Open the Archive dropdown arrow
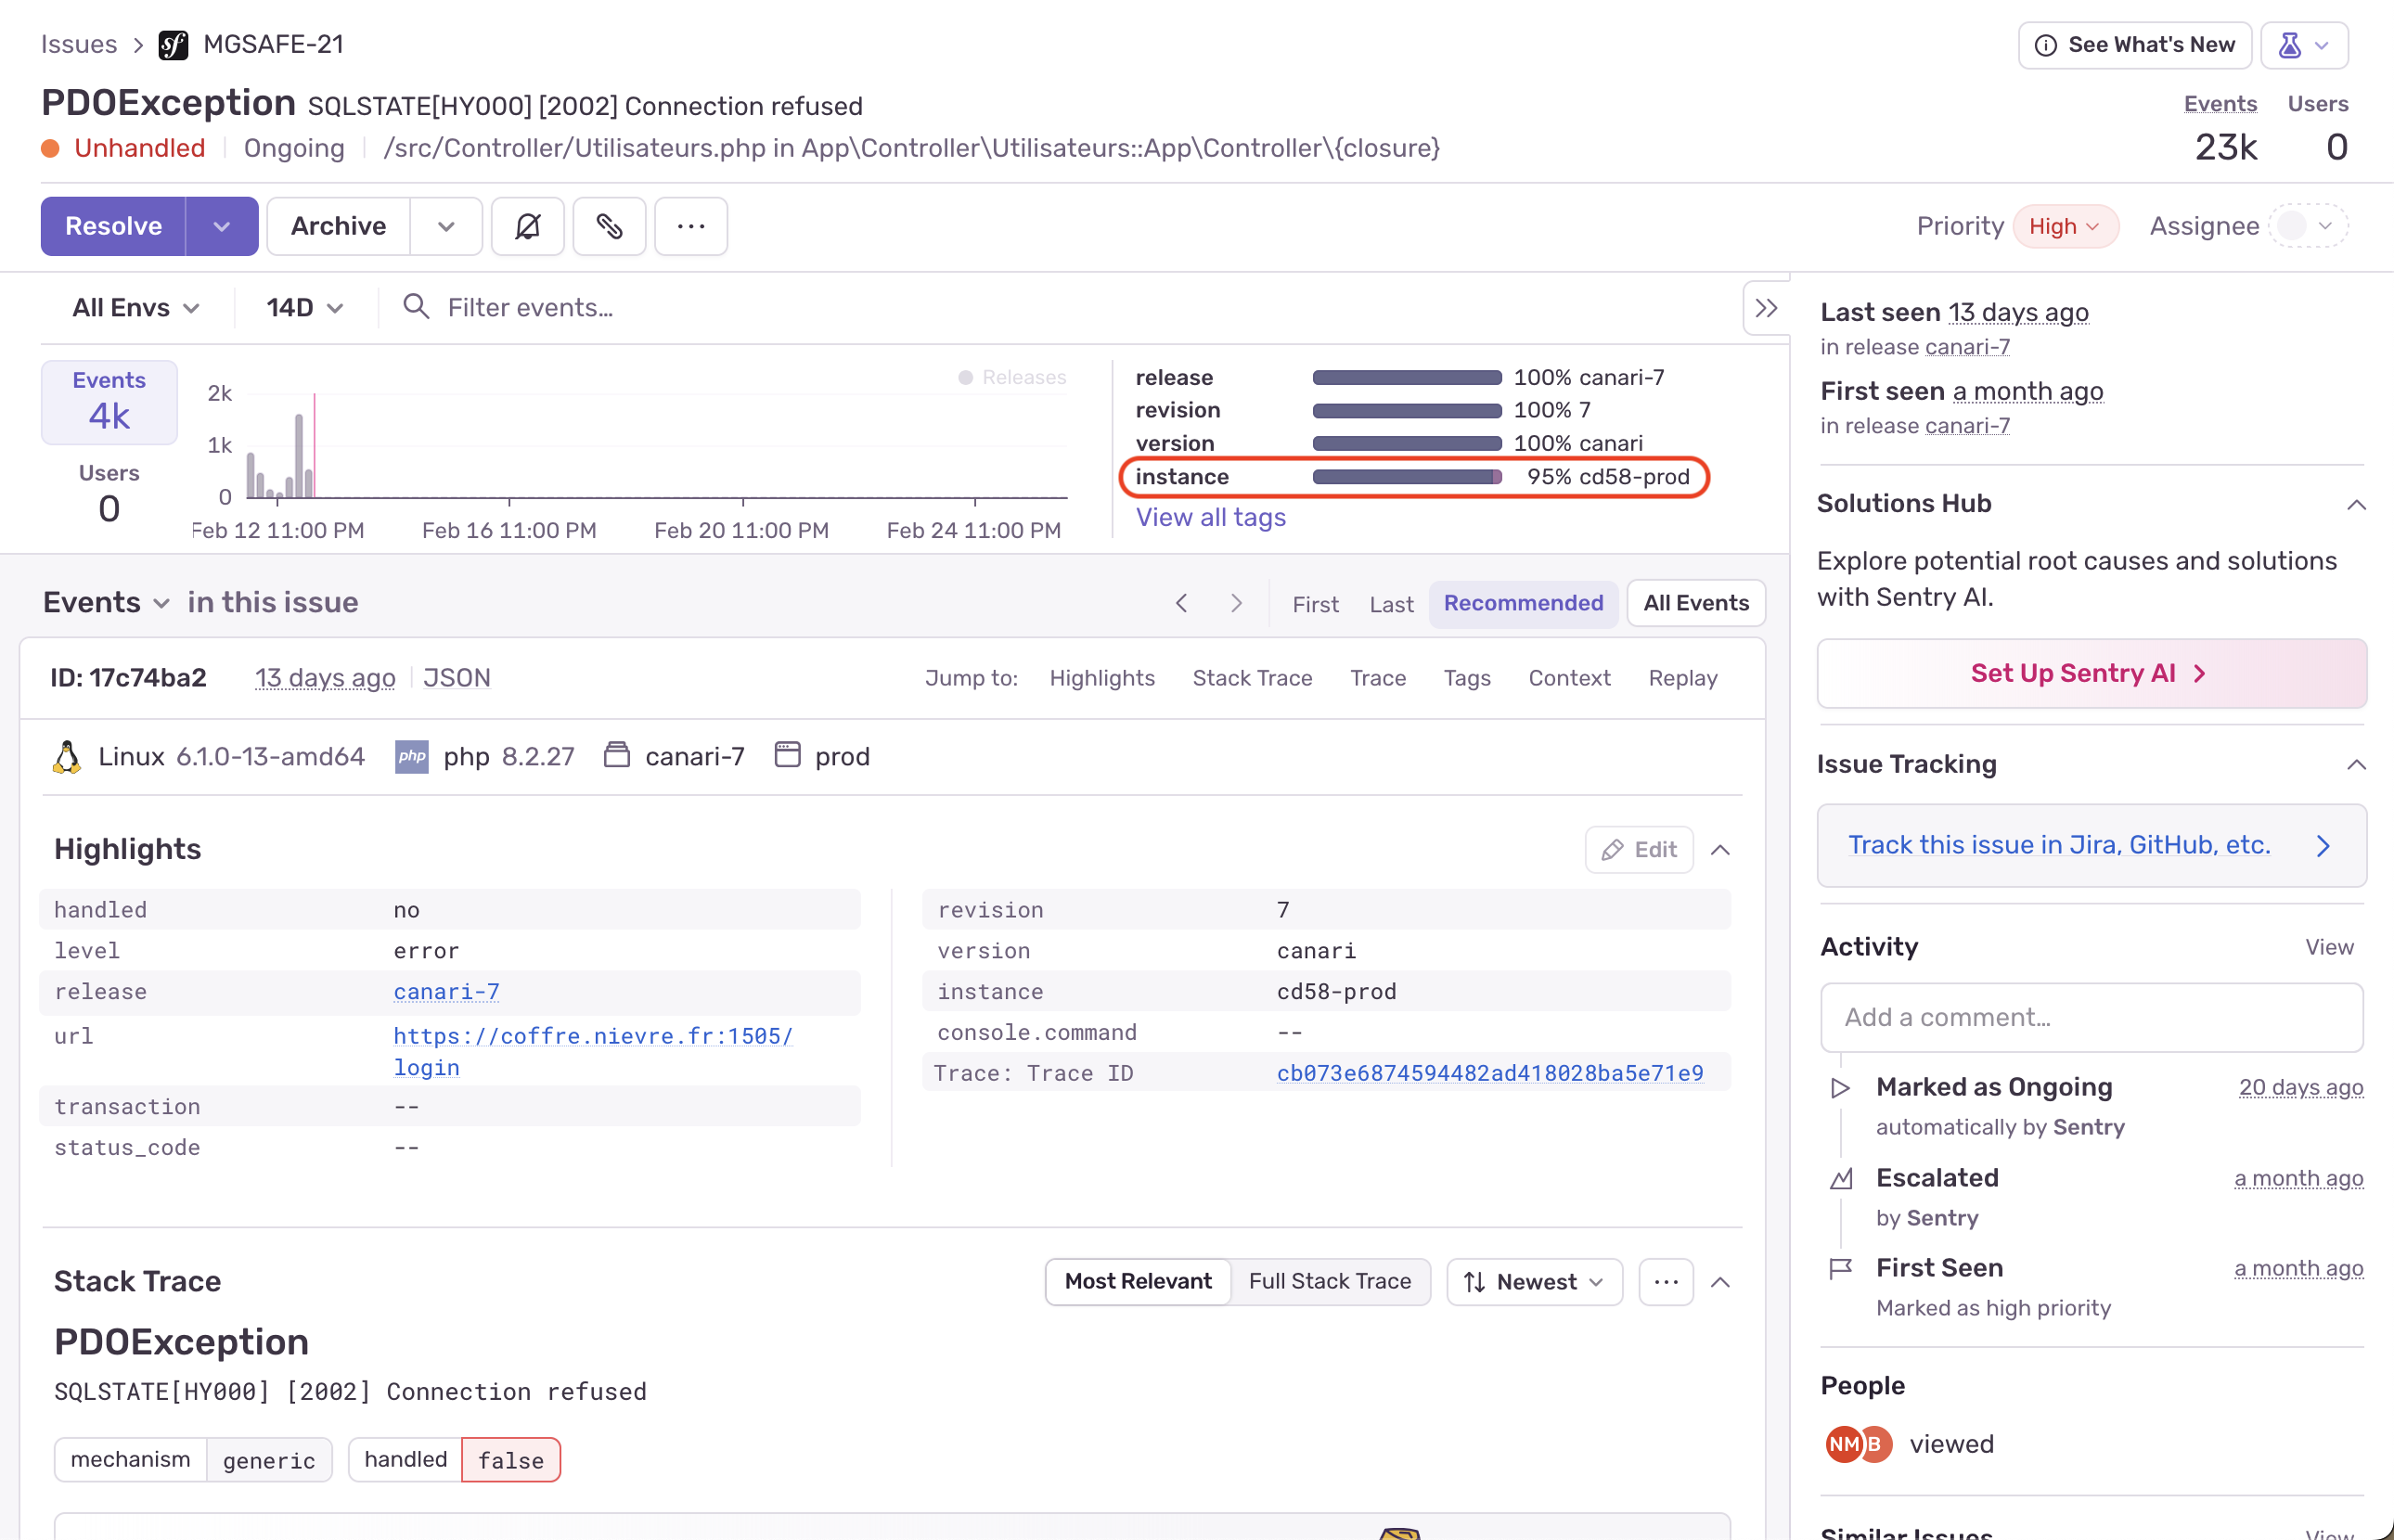The image size is (2394, 1540). (x=446, y=226)
